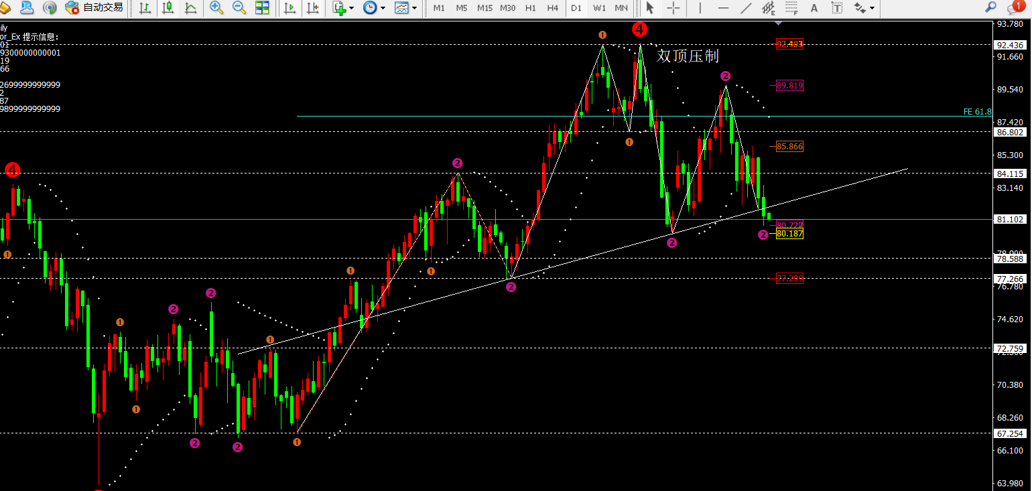Click the 63.980 price scale value
This screenshot has width=1032, height=491.
[1011, 484]
